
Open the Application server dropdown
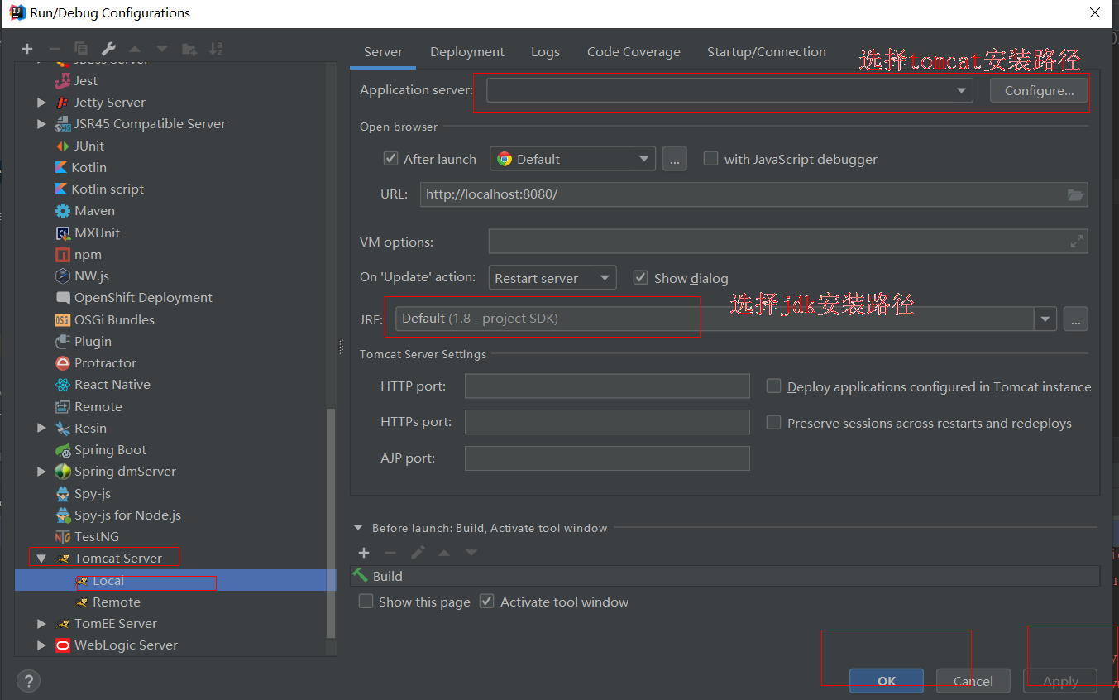(962, 90)
